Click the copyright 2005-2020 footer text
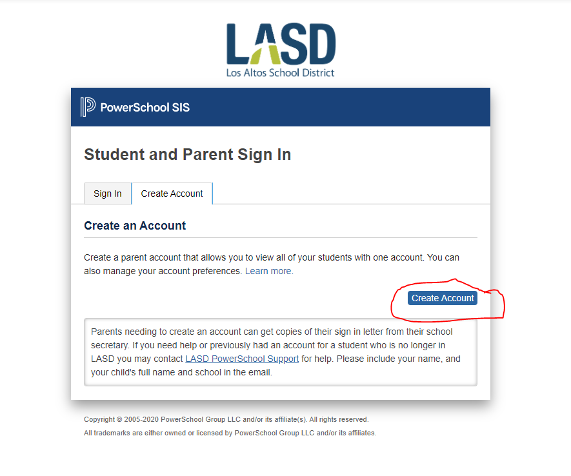This screenshot has height=476, width=571. (225, 419)
